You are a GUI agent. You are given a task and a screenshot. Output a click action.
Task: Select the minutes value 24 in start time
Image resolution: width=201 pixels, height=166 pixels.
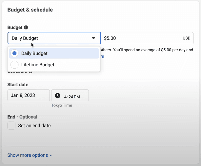point(70,97)
